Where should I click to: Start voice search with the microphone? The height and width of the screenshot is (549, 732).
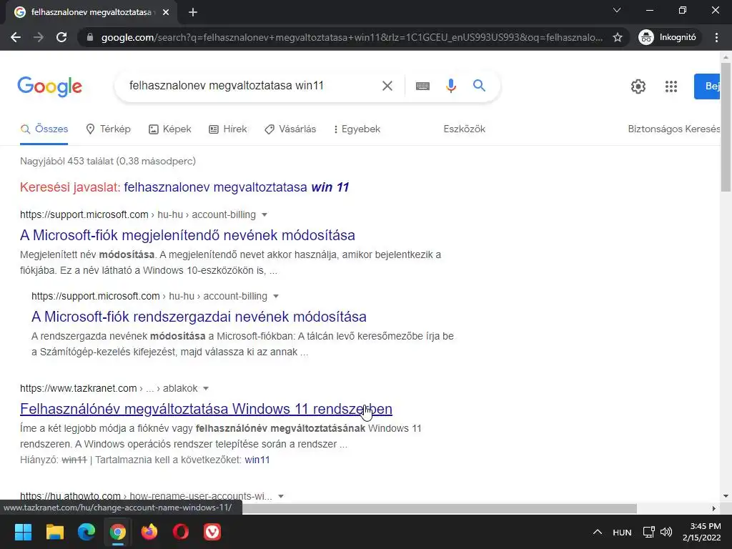pyautogui.click(x=450, y=86)
